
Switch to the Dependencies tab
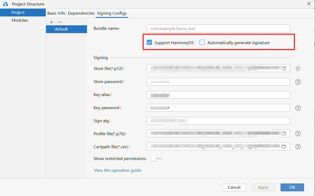tap(81, 13)
